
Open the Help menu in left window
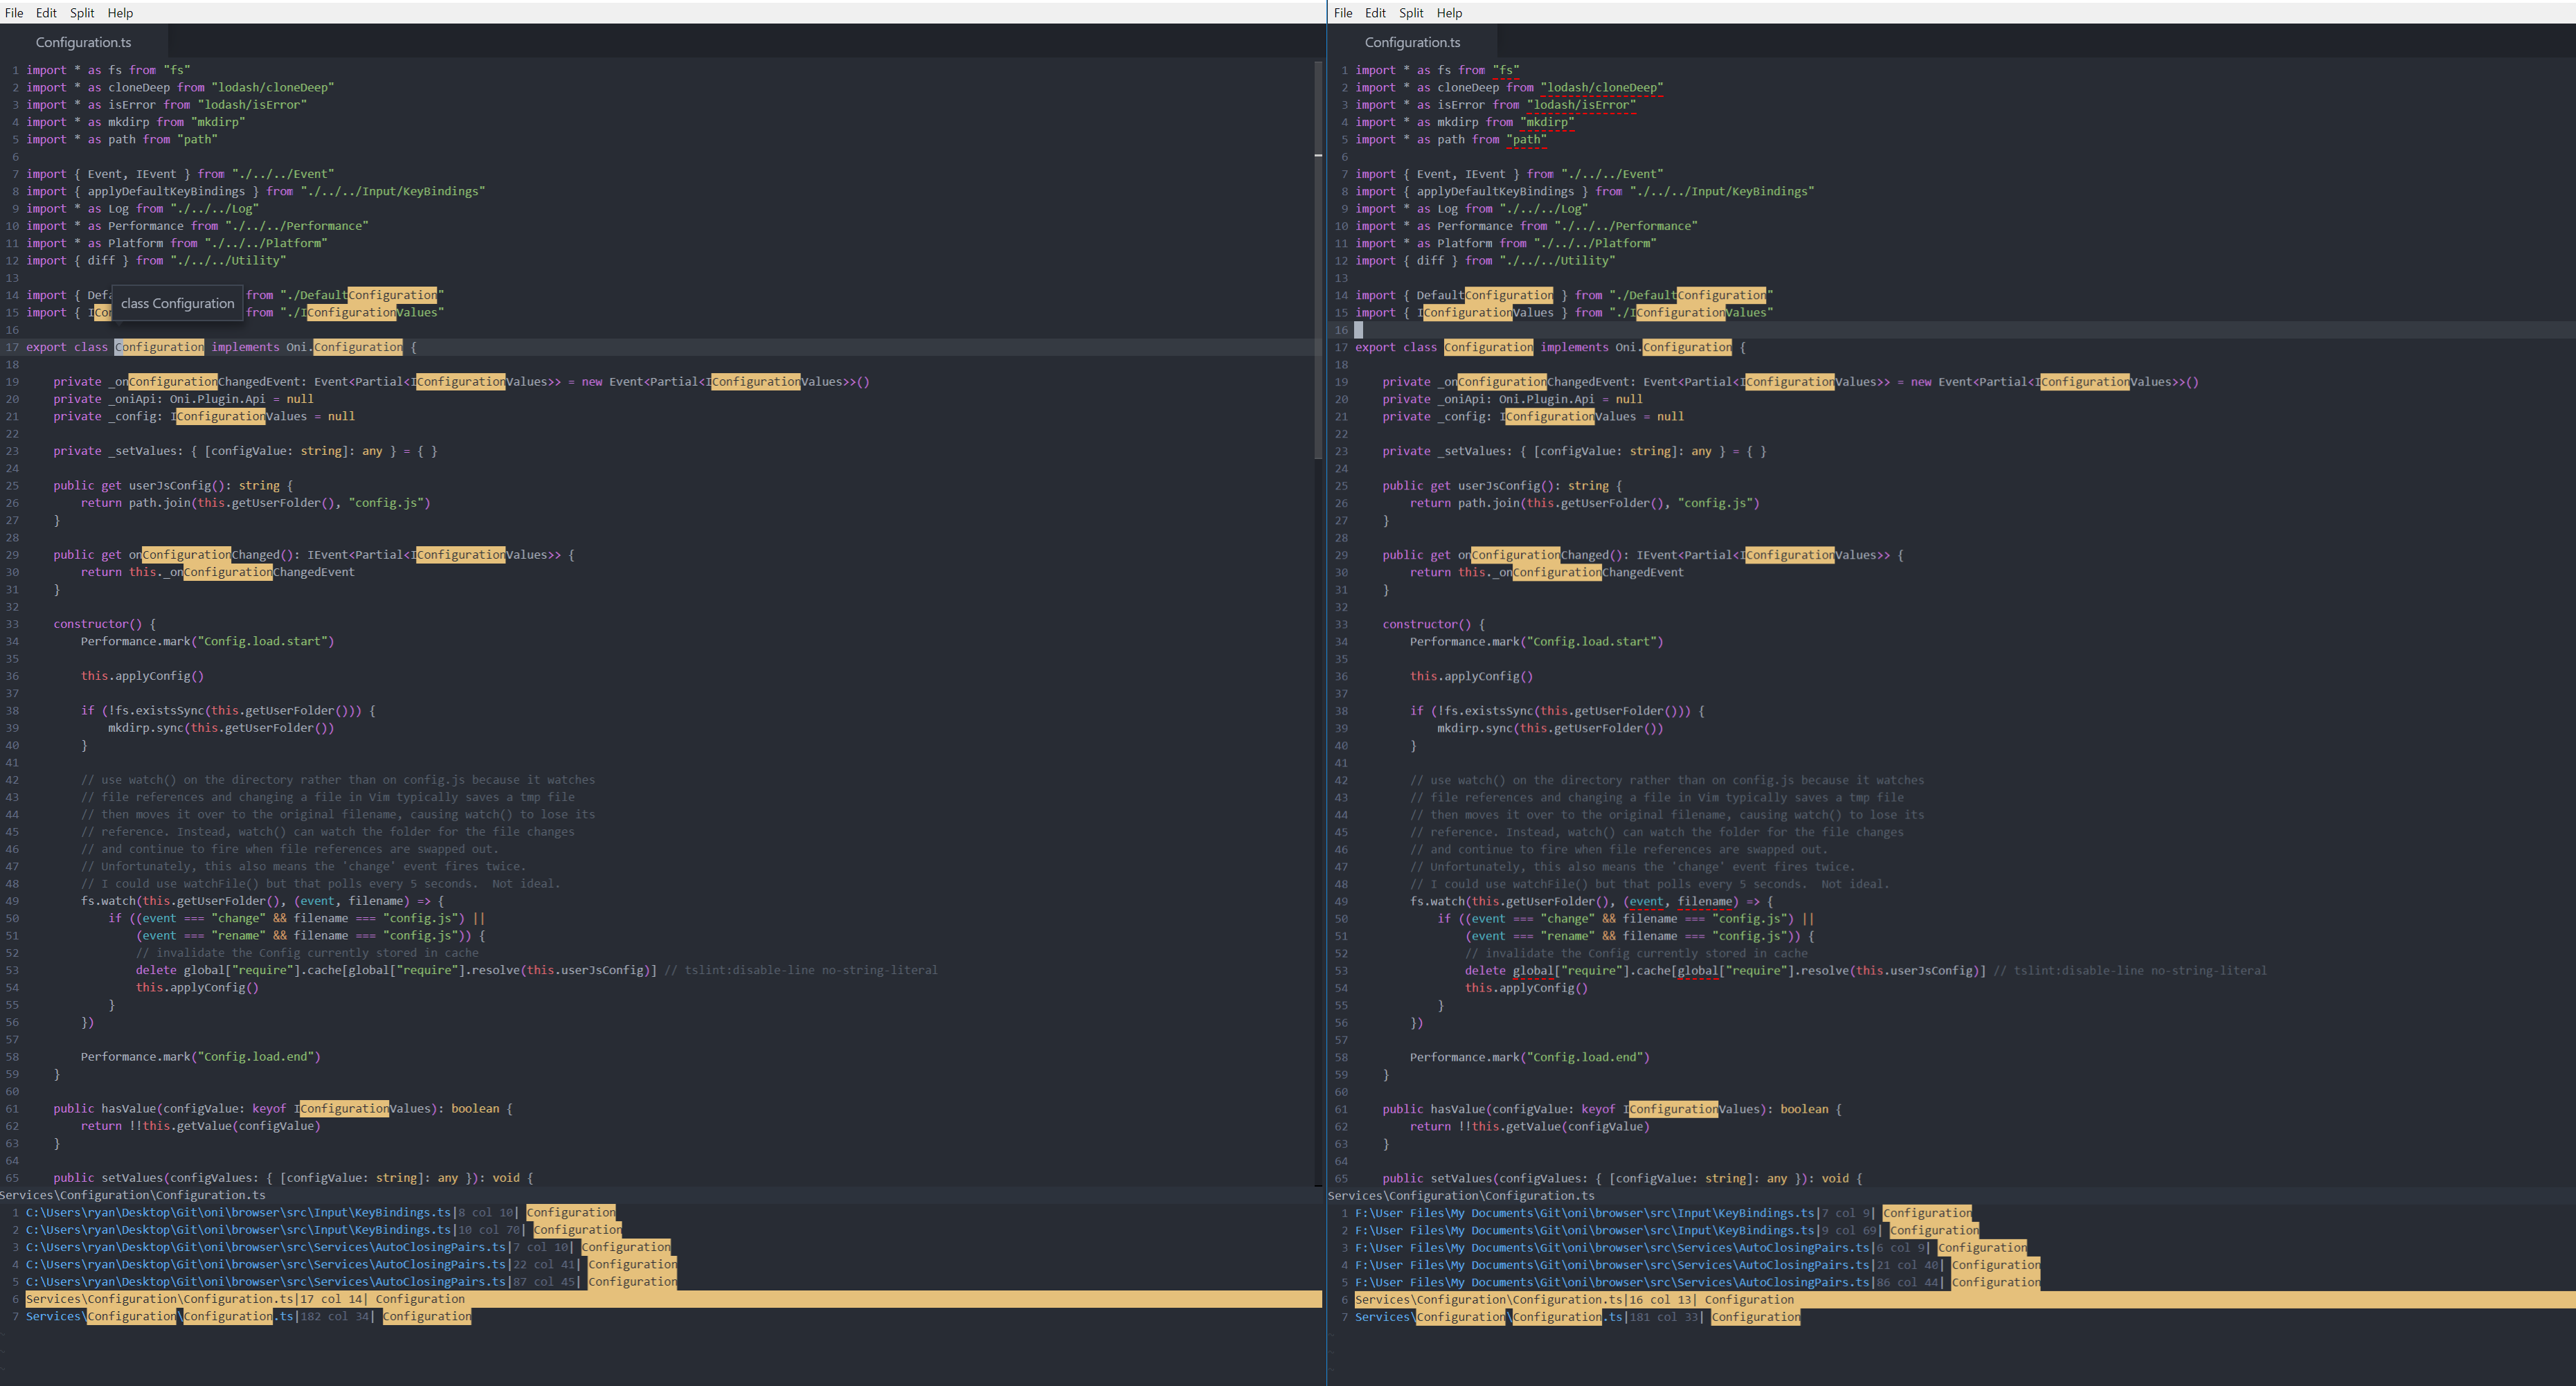pos(120,13)
